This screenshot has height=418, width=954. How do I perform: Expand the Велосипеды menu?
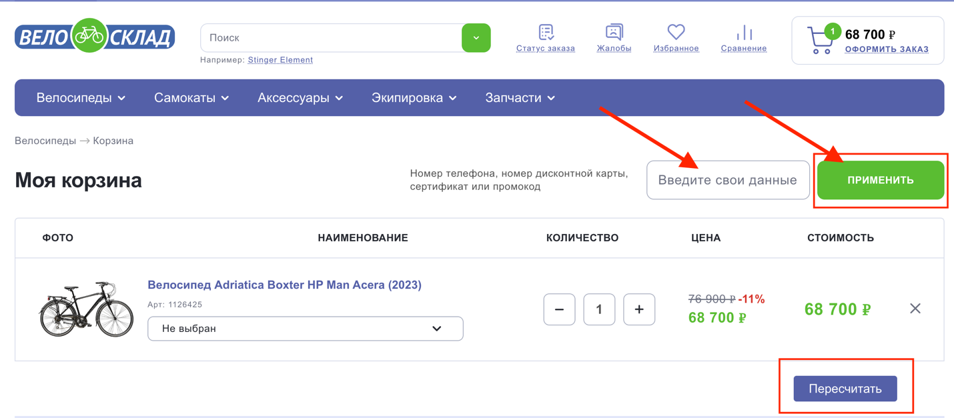(x=81, y=98)
